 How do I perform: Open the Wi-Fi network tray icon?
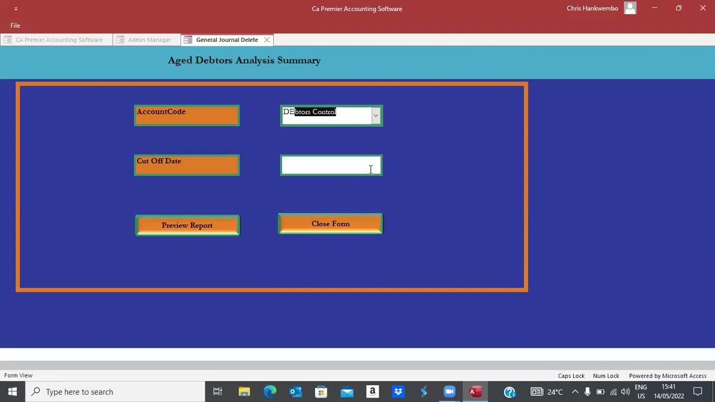click(x=613, y=391)
